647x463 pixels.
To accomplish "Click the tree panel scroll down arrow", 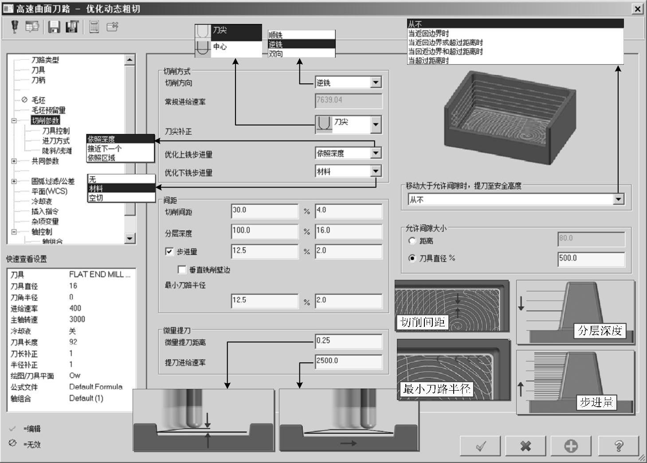I will pos(129,238).
